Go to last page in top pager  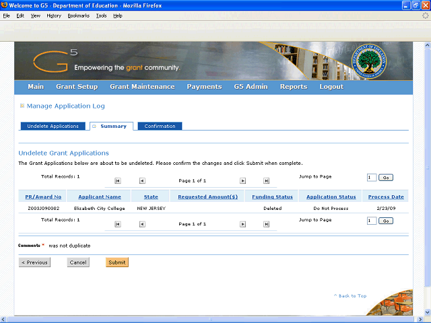coord(267,181)
